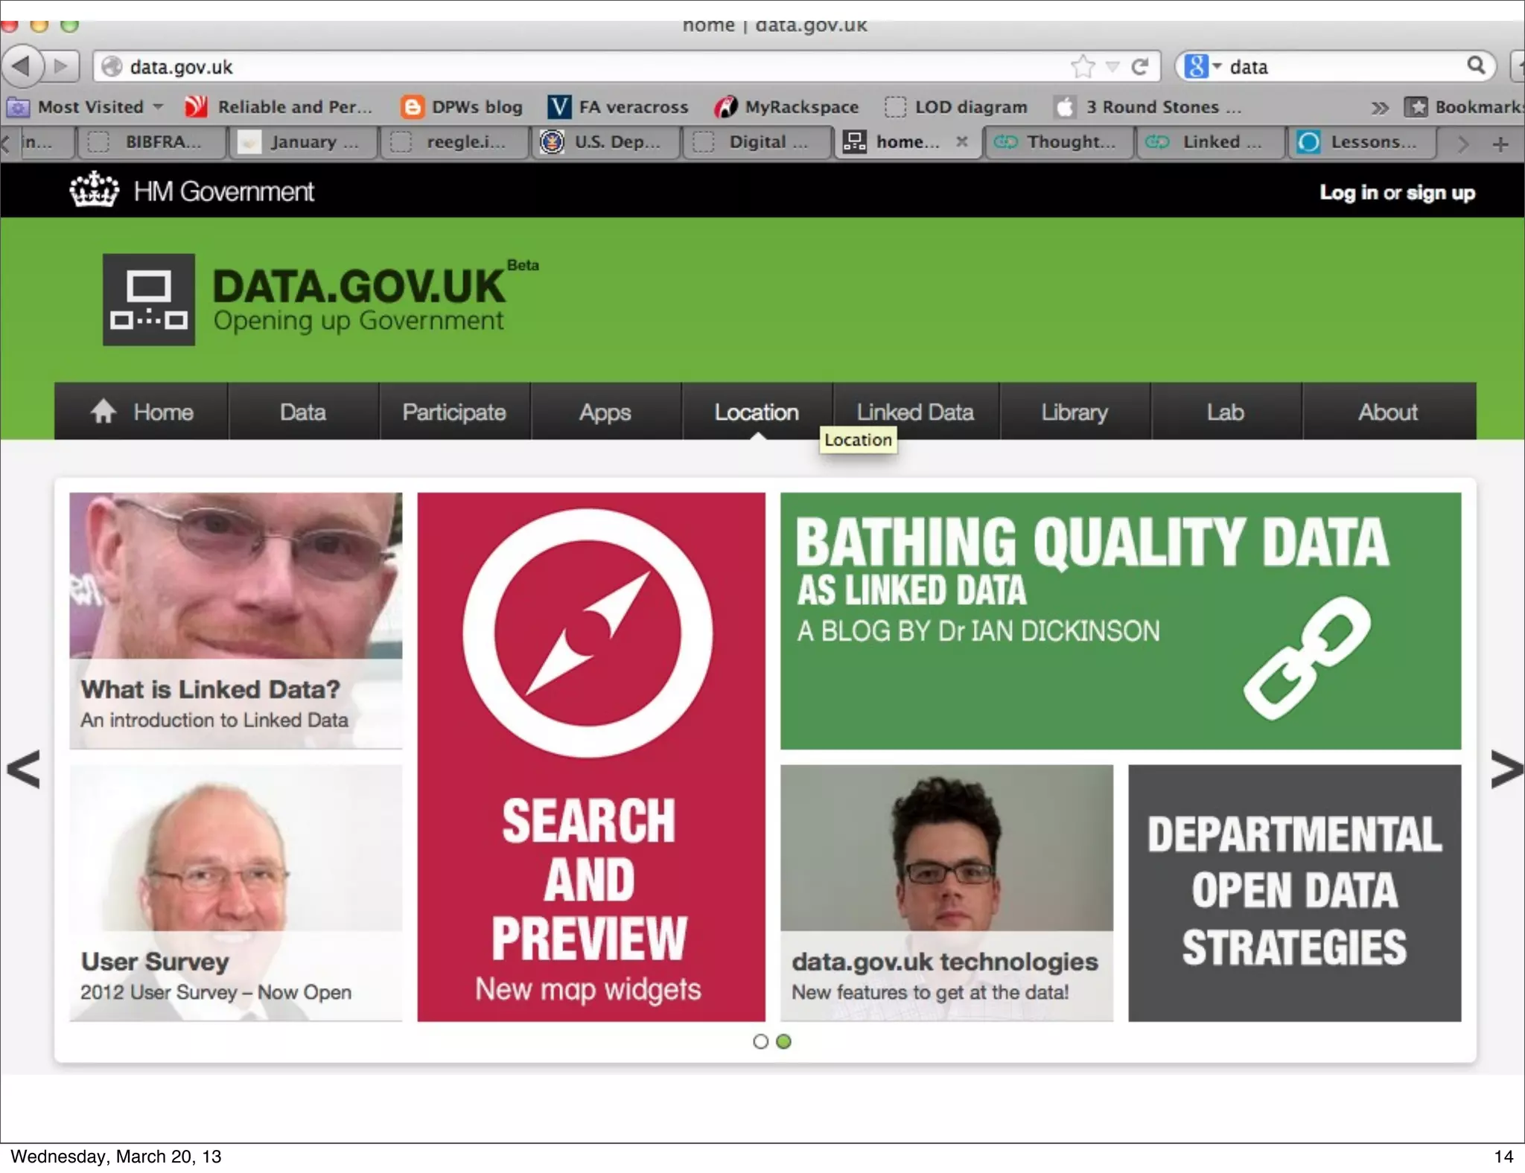
Task: Go to next carousel slide arrow
Action: click(x=1506, y=770)
